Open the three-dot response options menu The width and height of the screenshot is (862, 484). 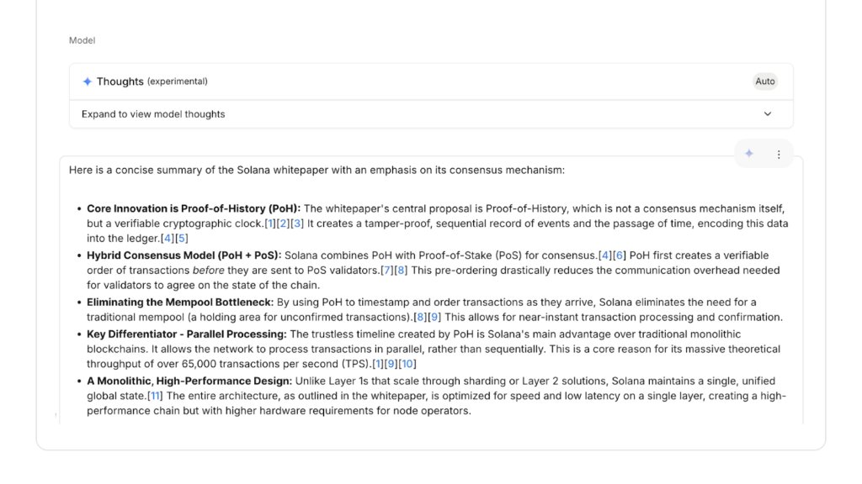(x=779, y=154)
